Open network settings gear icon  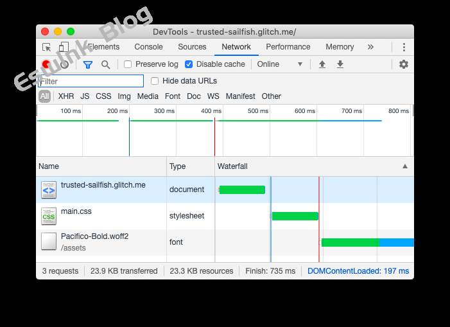[403, 64]
